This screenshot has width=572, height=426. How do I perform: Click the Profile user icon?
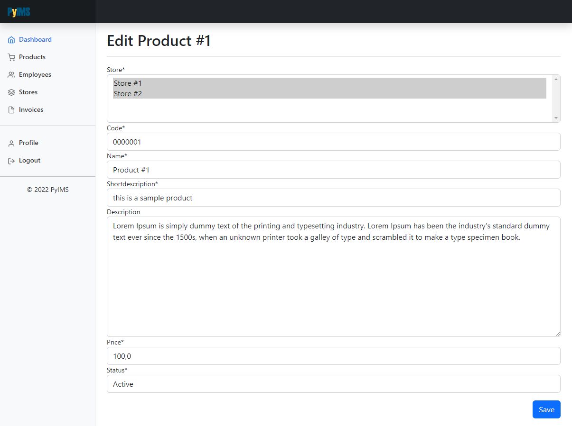11,143
